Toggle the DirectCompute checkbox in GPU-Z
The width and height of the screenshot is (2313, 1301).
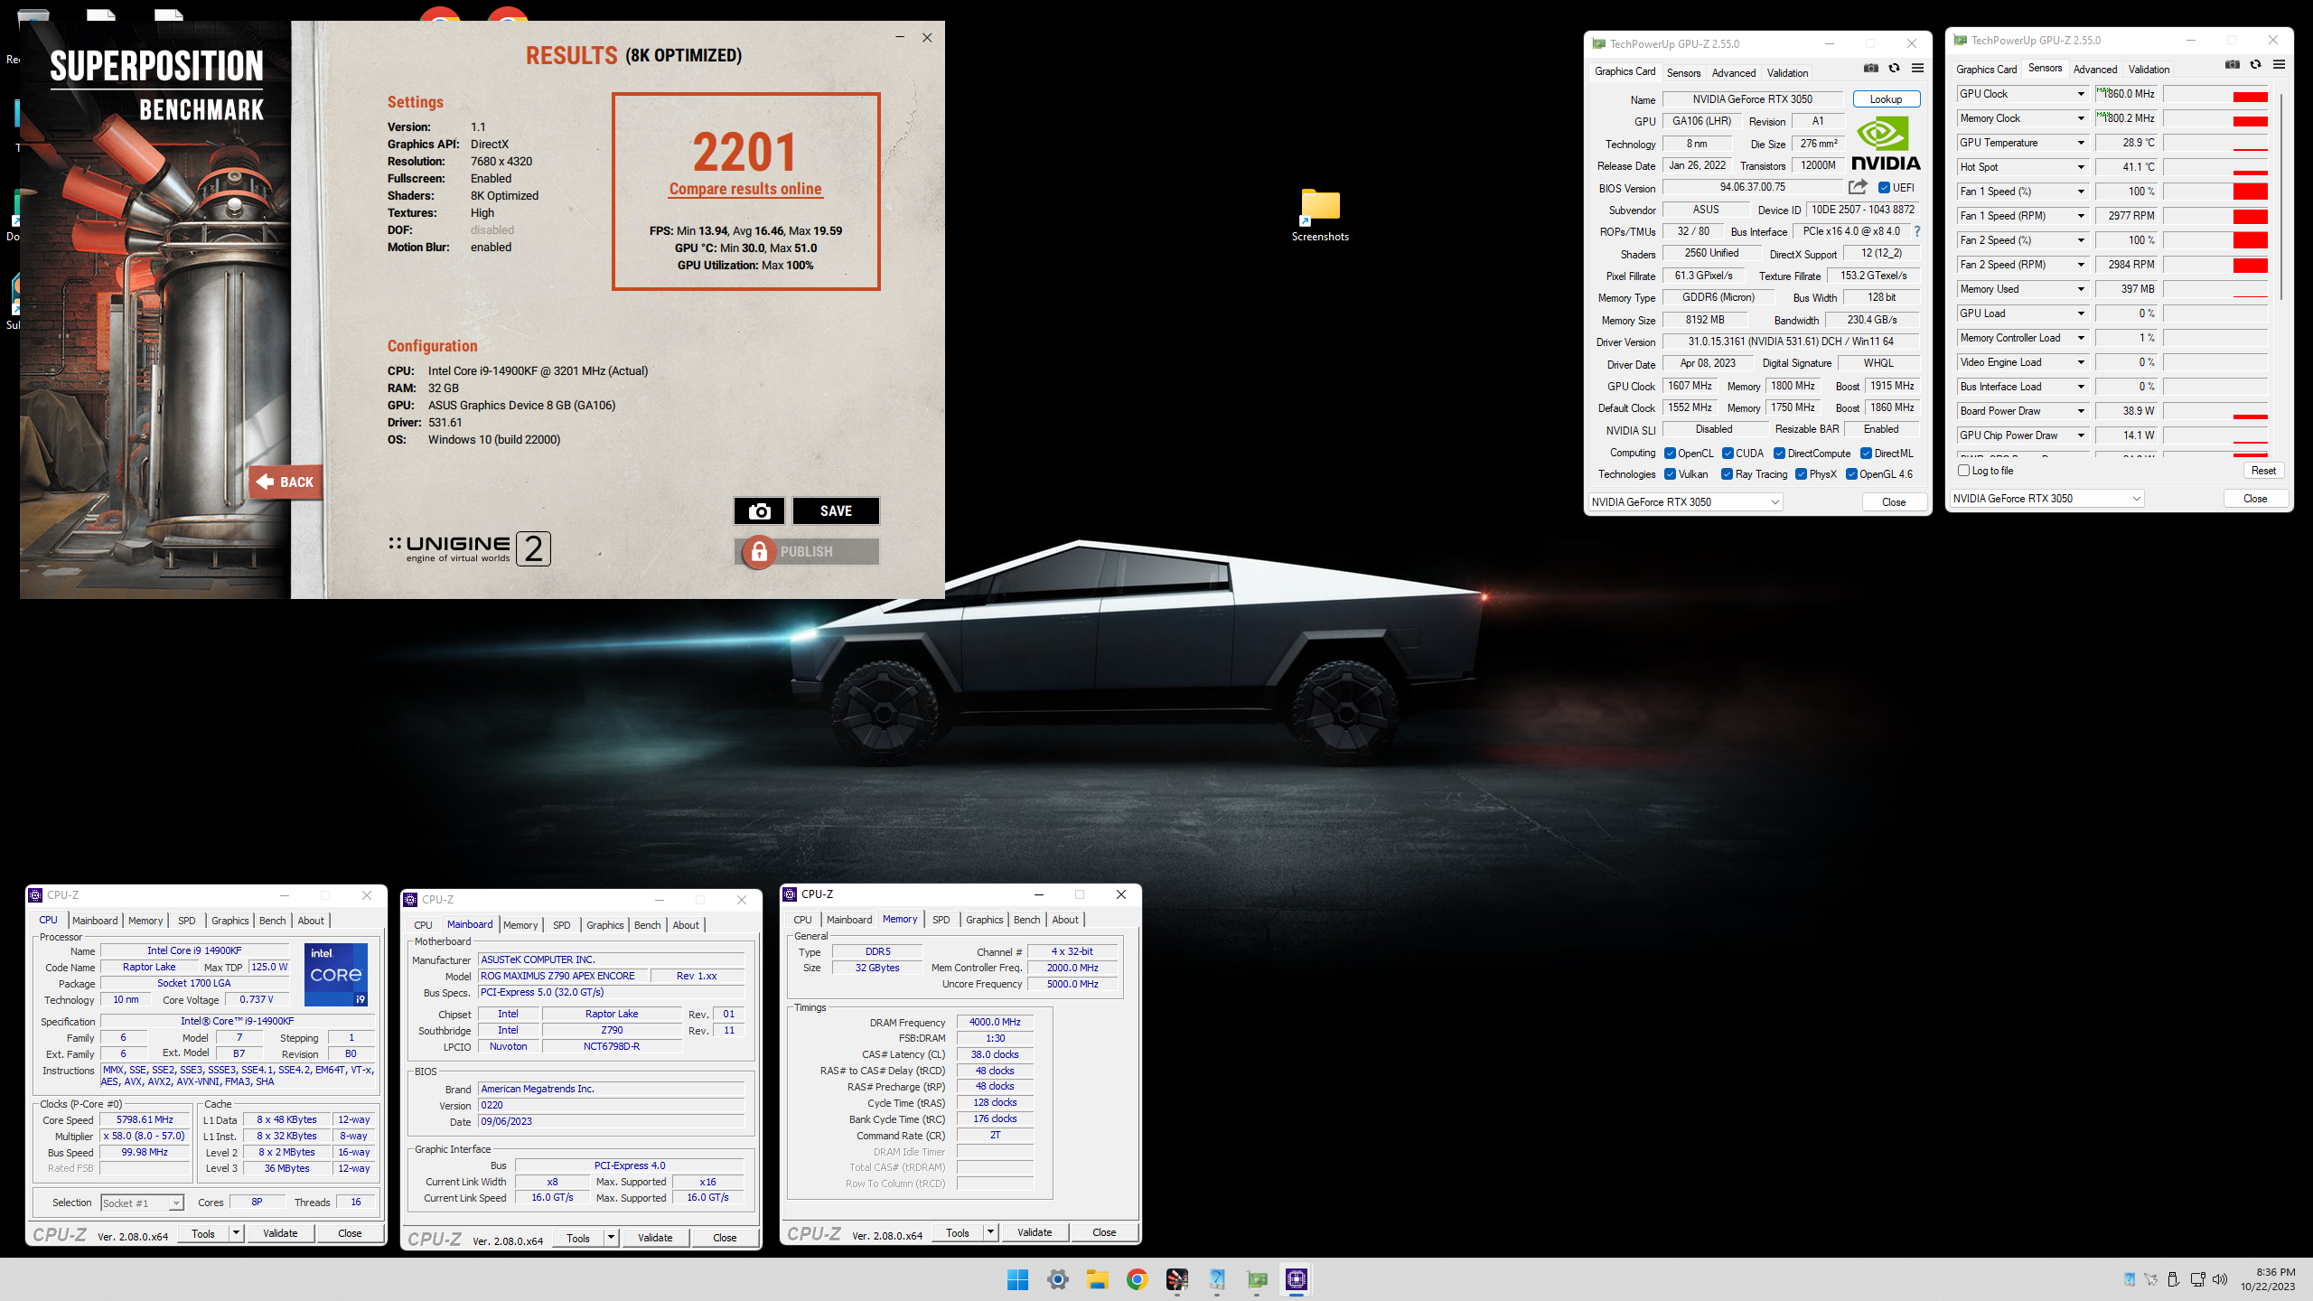point(1779,454)
